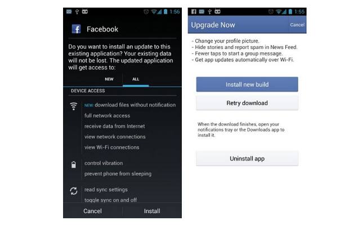Screen dimensions: 349x225
Task: Tap the keyboard icon in left status bar
Action: [x=69, y=12]
